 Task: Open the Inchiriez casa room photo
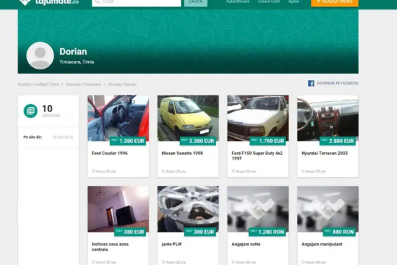pyautogui.click(x=118, y=209)
